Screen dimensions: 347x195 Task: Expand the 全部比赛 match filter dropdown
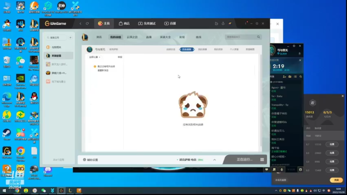point(95,57)
